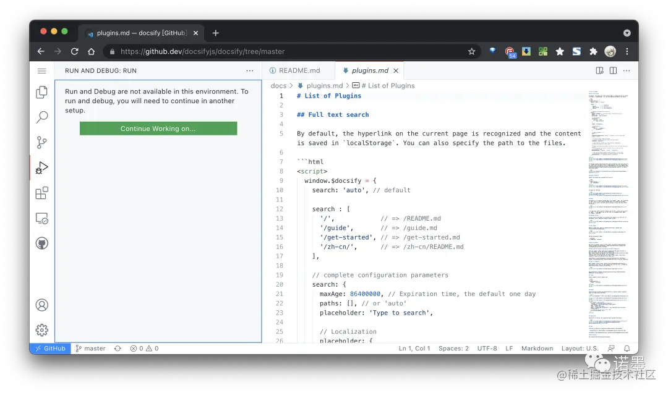
Task: Select the Run and Debug activity icon
Action: (42, 167)
